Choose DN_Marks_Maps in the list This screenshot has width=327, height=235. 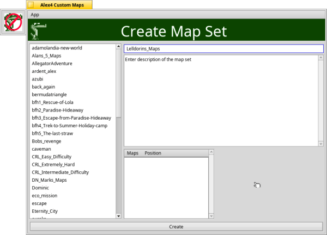(49, 180)
